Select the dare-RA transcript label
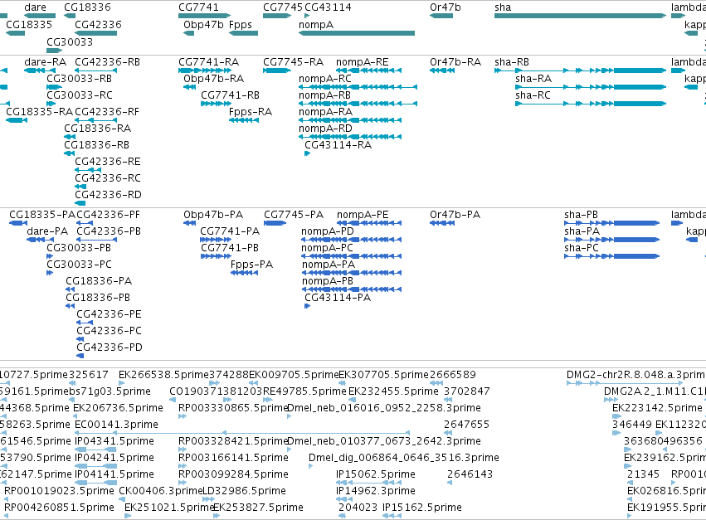The height and width of the screenshot is (520, 706). (45, 61)
